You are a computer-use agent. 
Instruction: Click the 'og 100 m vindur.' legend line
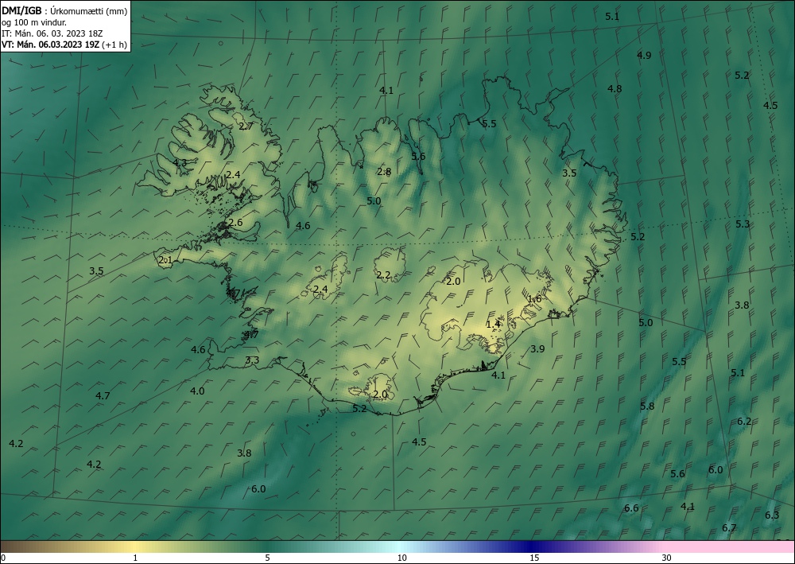click(x=34, y=22)
